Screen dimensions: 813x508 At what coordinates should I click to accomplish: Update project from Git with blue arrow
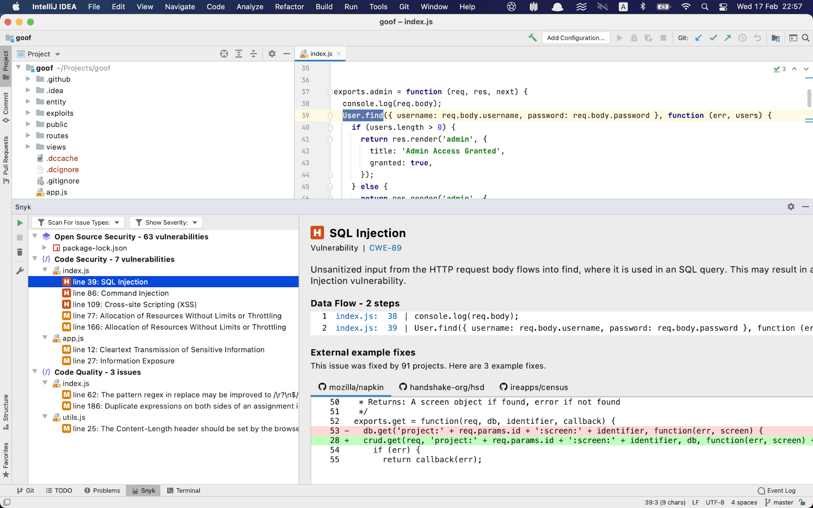tap(698, 38)
